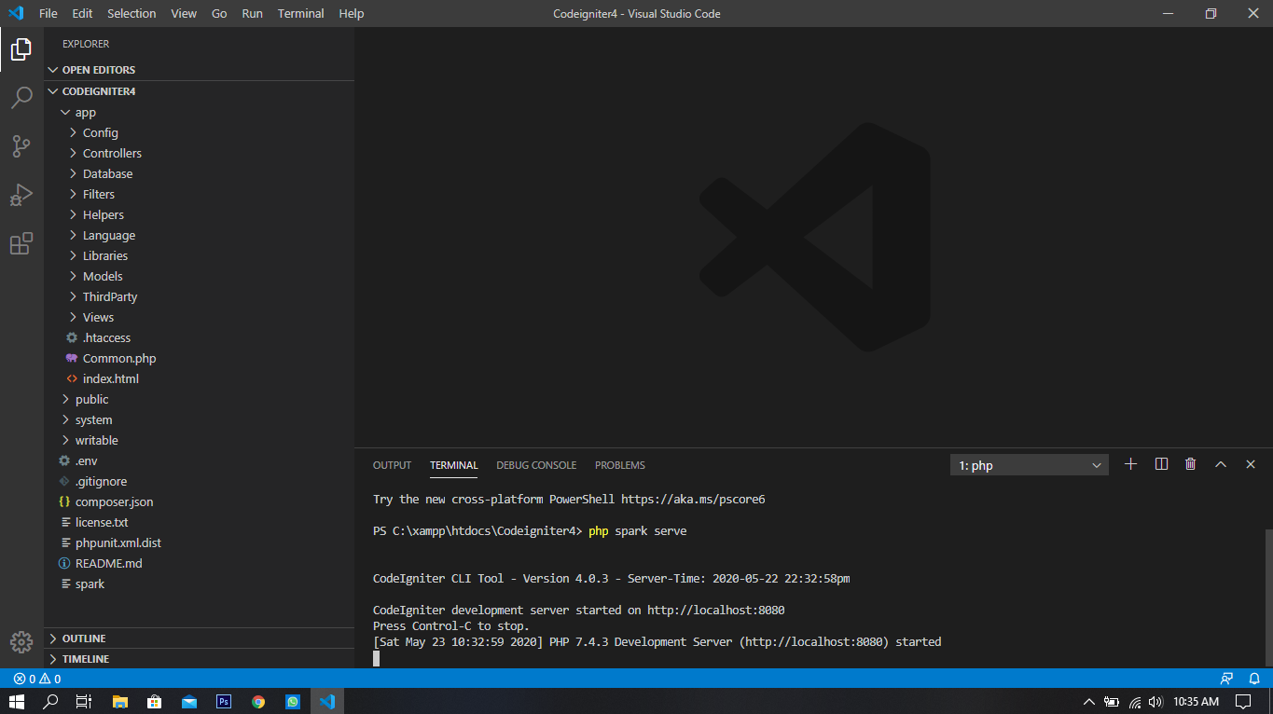Open Microsoft Store from taskbar

154,702
